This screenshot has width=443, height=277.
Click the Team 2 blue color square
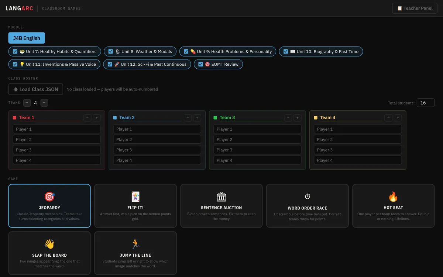(x=115, y=118)
